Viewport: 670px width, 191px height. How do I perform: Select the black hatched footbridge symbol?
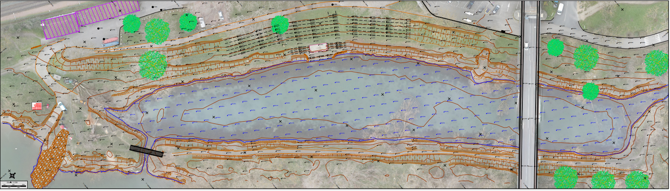pos(146,151)
